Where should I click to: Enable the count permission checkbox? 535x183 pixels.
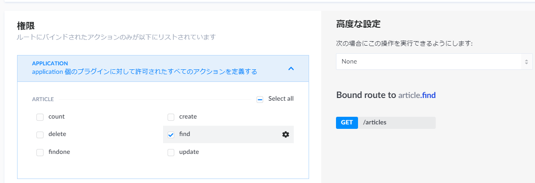tap(40, 117)
